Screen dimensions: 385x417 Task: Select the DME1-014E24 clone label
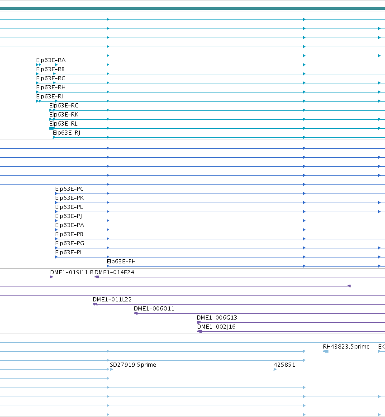click(114, 272)
